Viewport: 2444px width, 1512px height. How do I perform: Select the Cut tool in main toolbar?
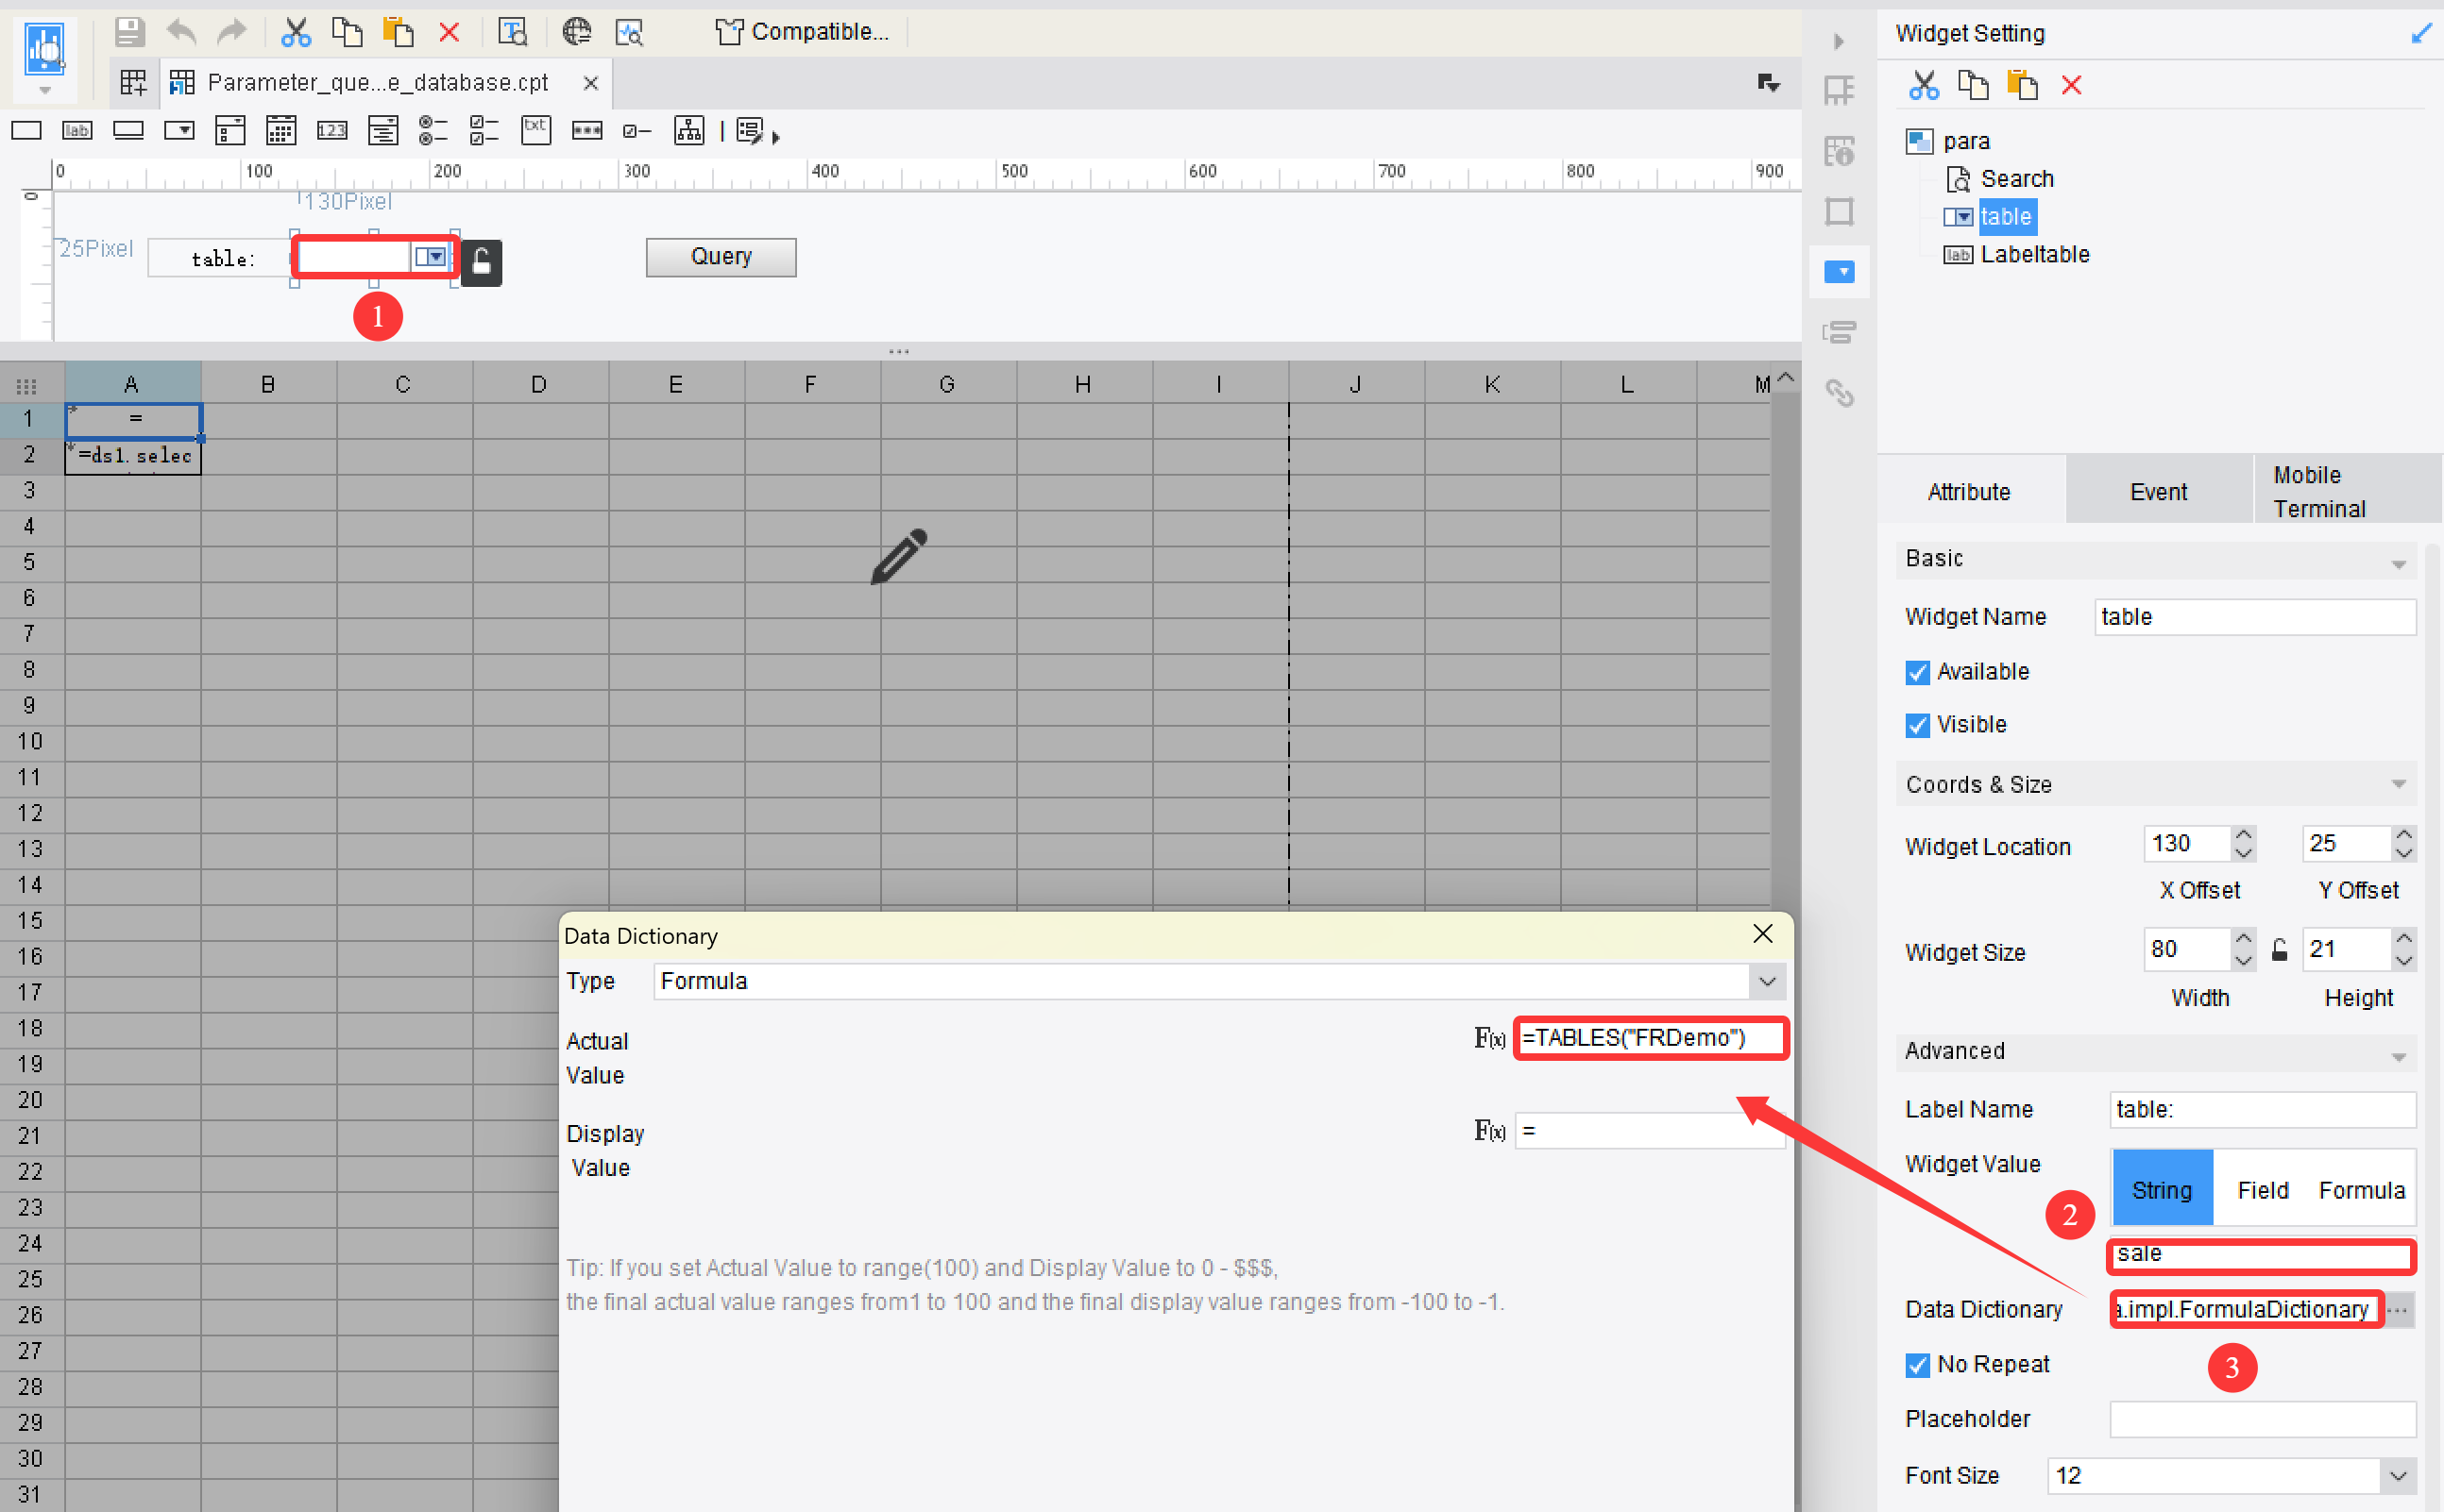[297, 31]
